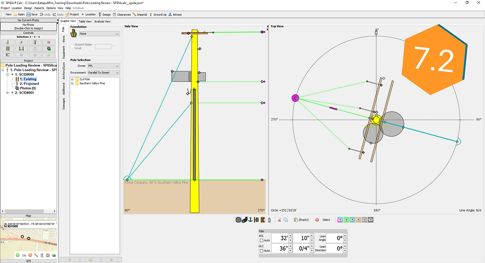Screen dimensions: 485x263
Task: Open the Environment dropdown Parallel To Street
Action: [103, 73]
